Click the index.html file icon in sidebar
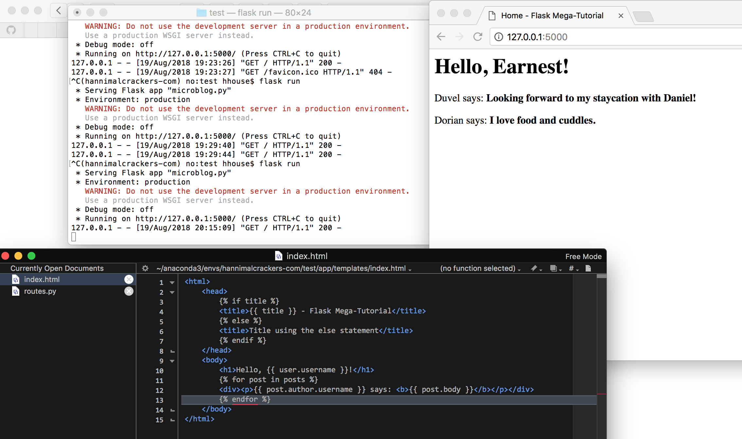The height and width of the screenshot is (439, 742). (x=16, y=279)
